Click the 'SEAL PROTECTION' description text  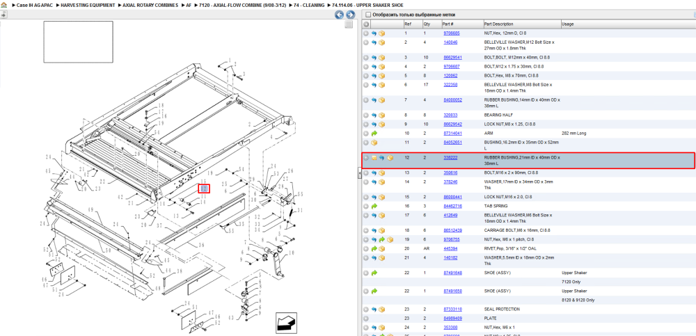[501, 310]
